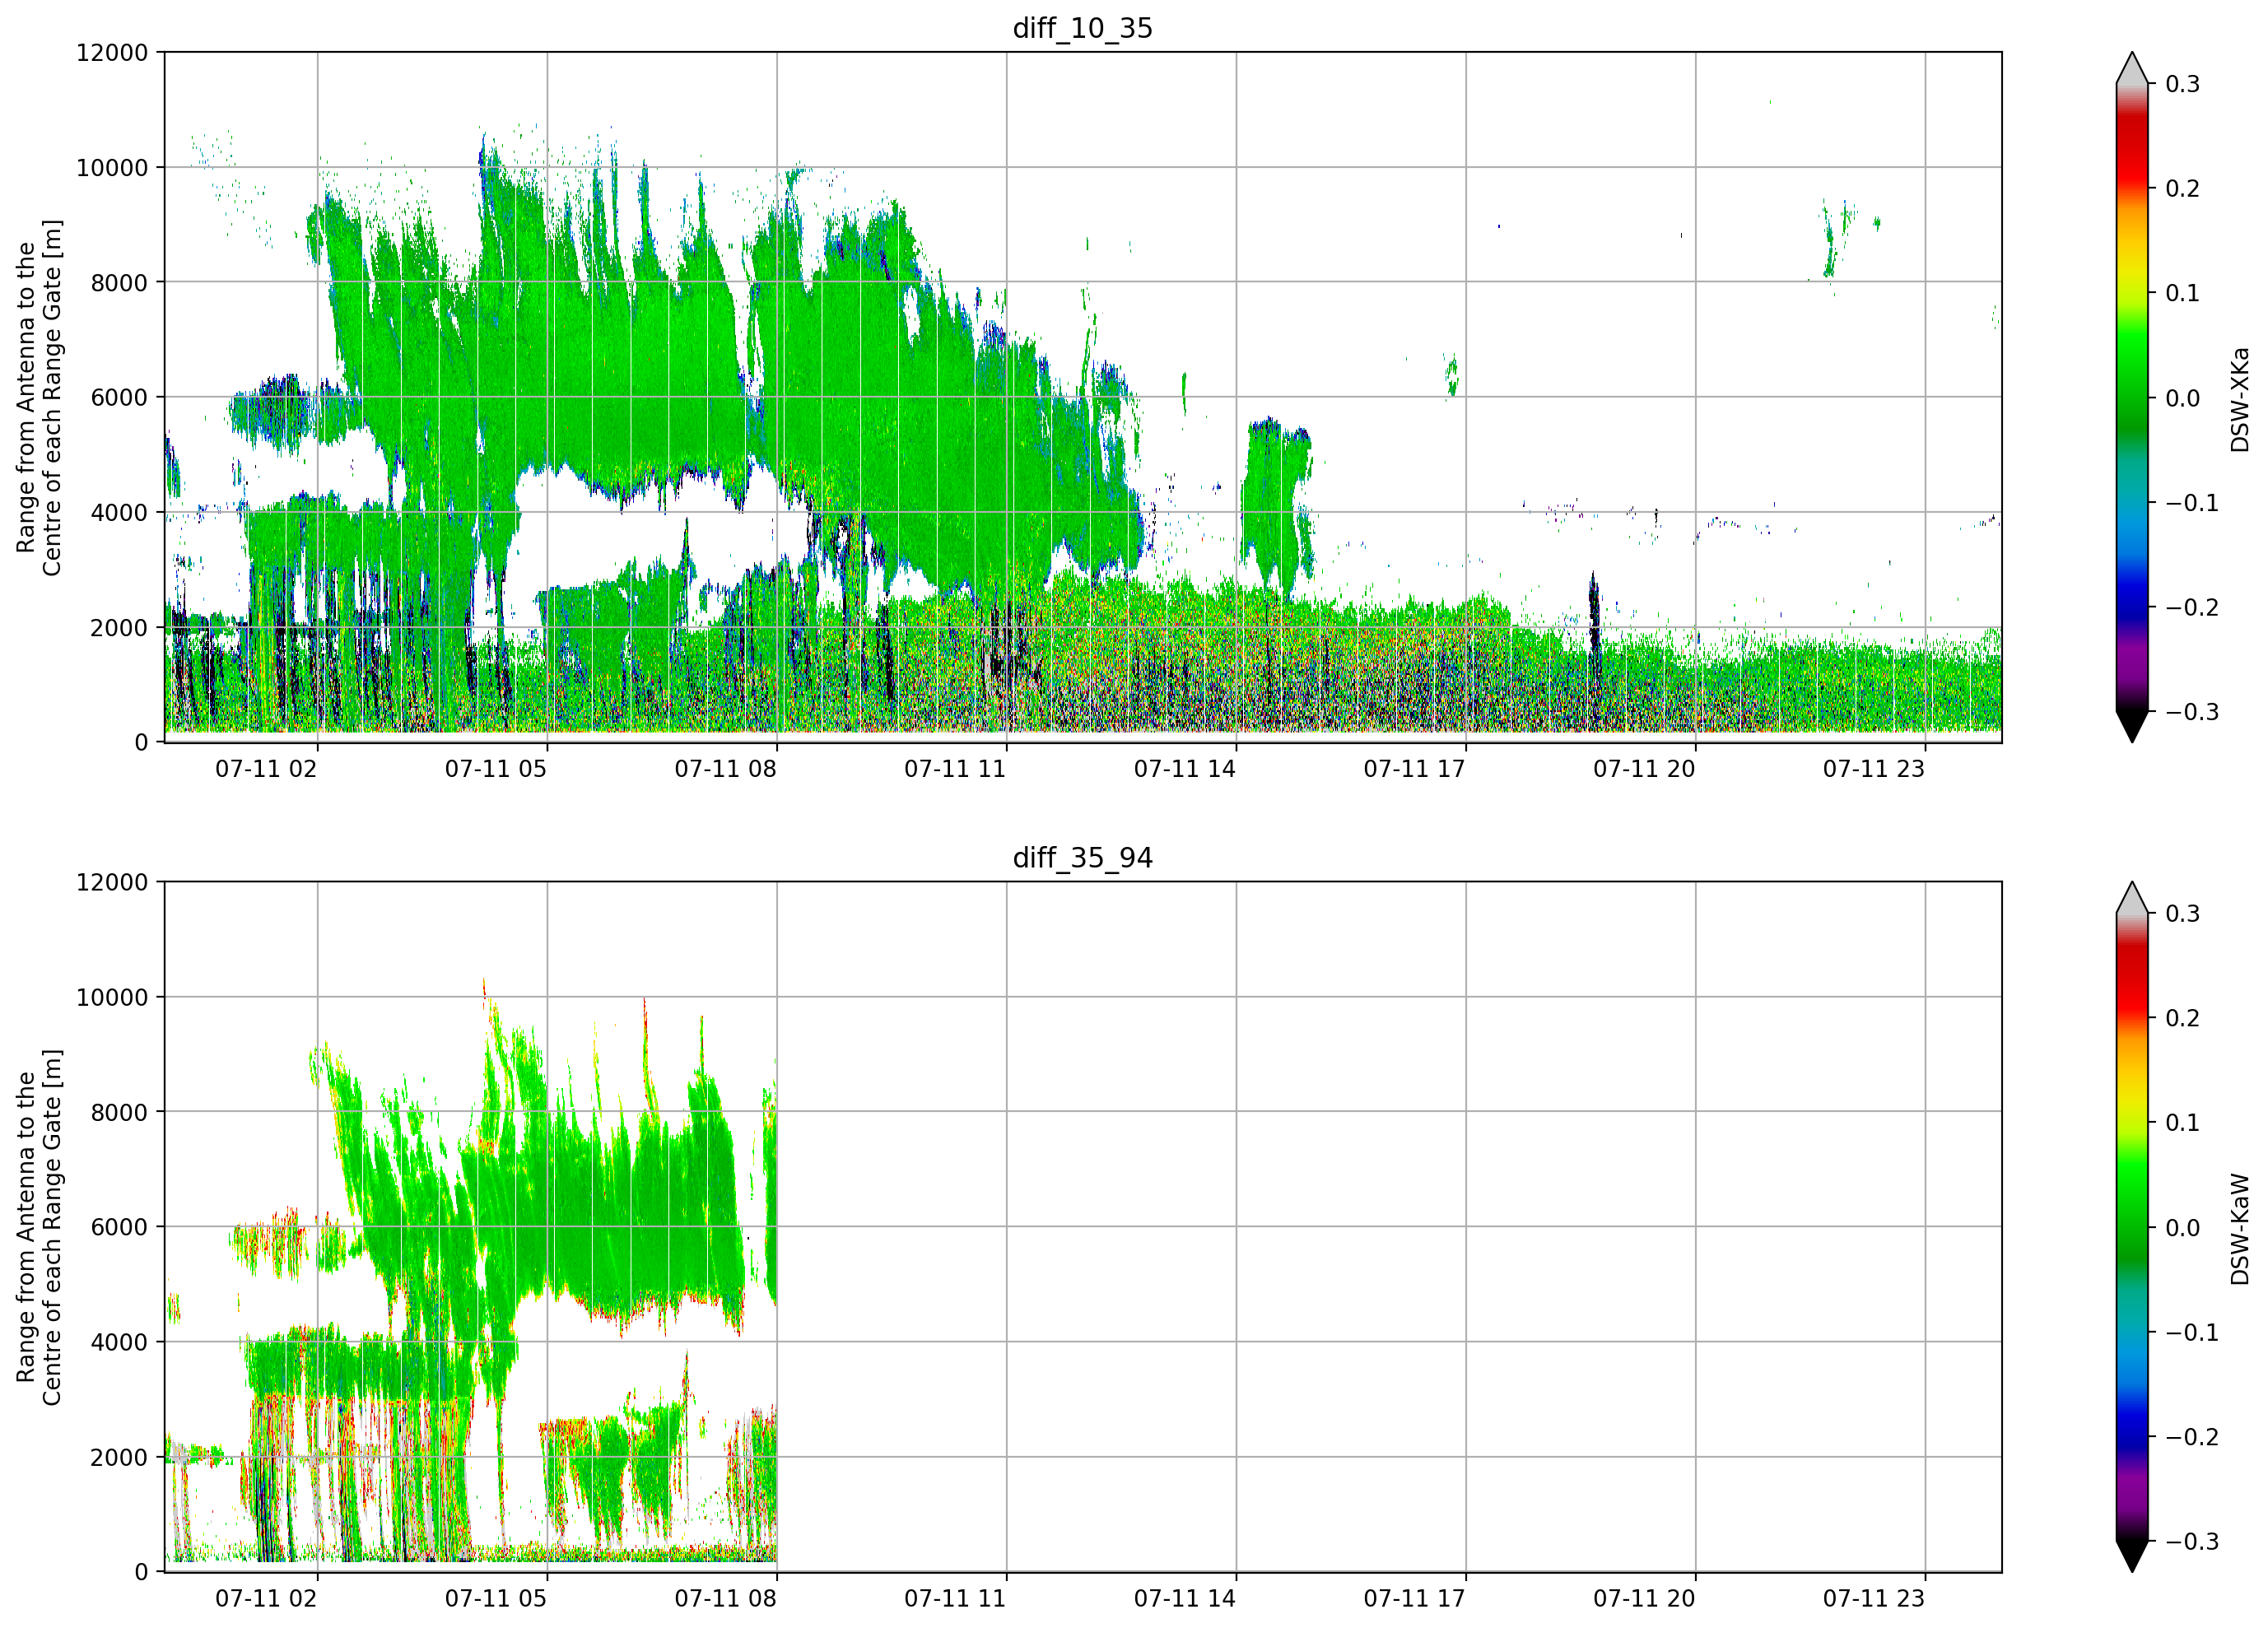The width and height of the screenshot is (2268, 1628).
Task: Click black lower extension arrow of DSW-KaW colorbar
Action: point(2132,1554)
